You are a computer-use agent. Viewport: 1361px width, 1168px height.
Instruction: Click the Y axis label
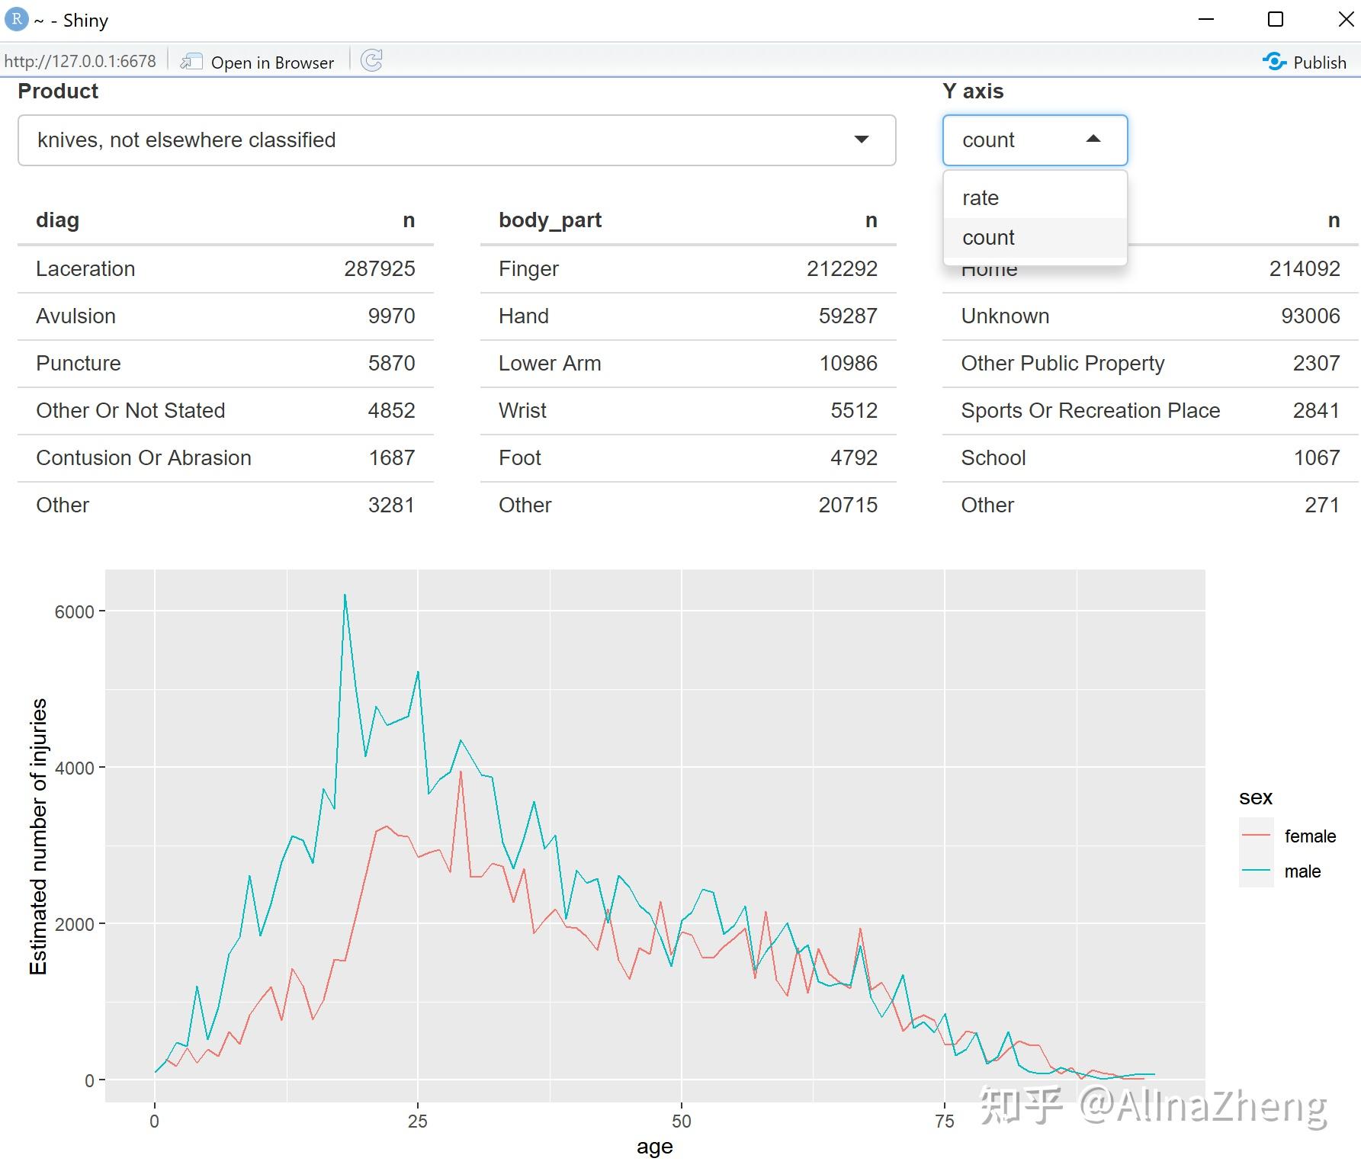tap(973, 91)
